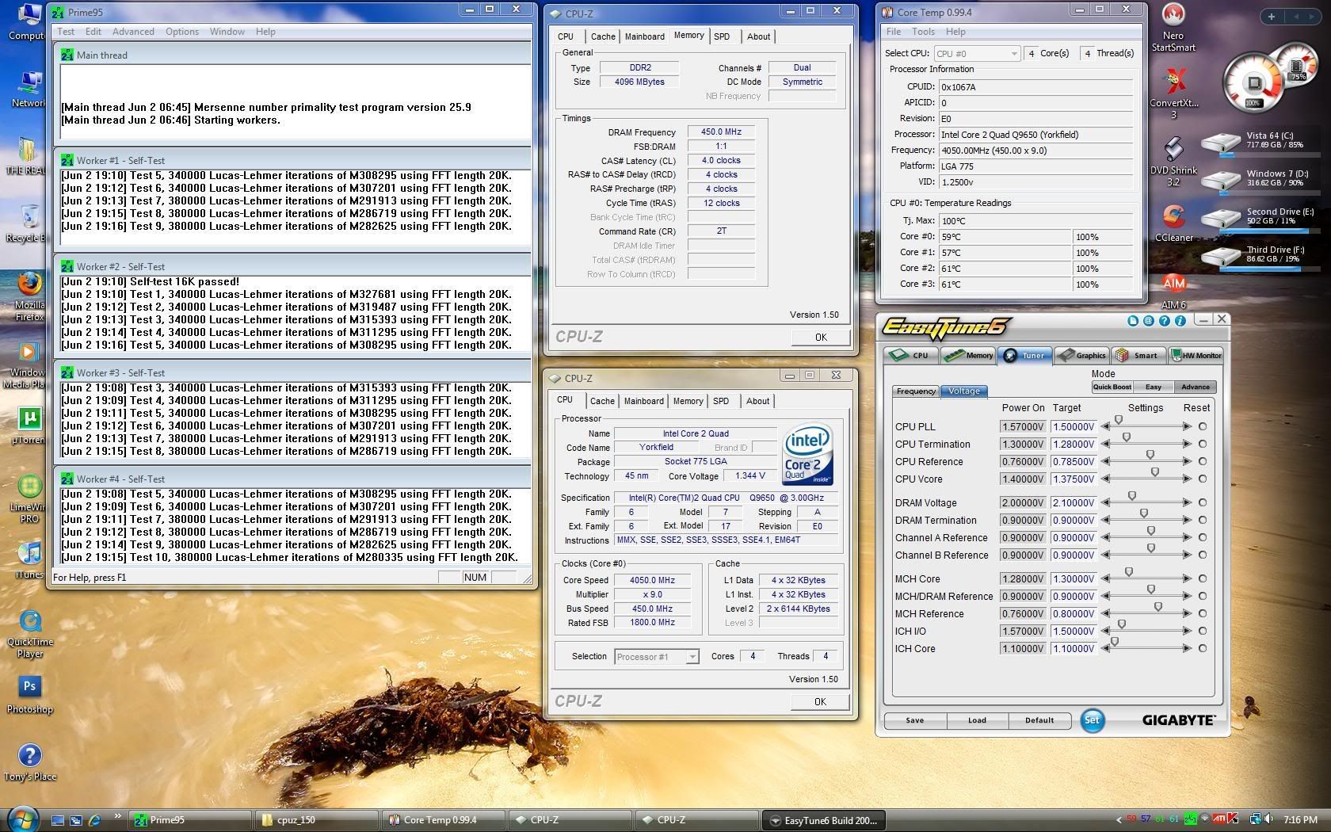The height and width of the screenshot is (832, 1331).
Task: Select the MCH Core reset radio button
Action: 1203,578
